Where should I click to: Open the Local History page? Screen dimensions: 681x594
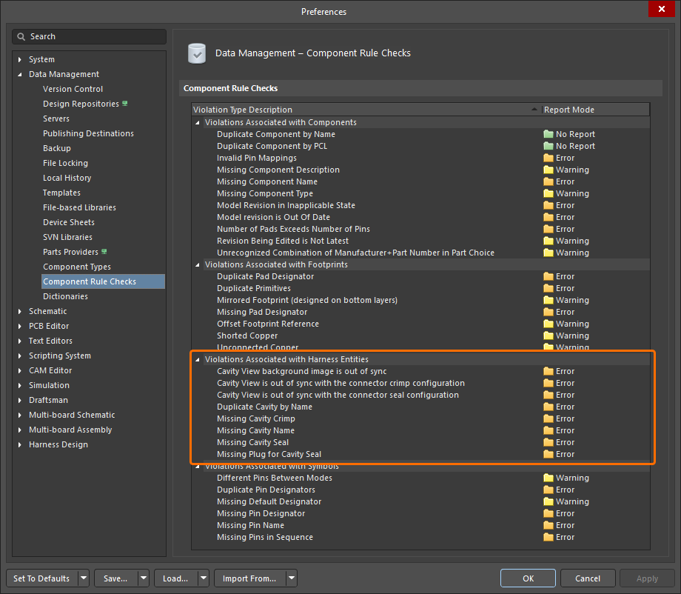pyautogui.click(x=67, y=178)
